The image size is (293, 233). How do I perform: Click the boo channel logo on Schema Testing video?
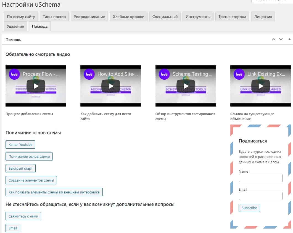[164, 74]
